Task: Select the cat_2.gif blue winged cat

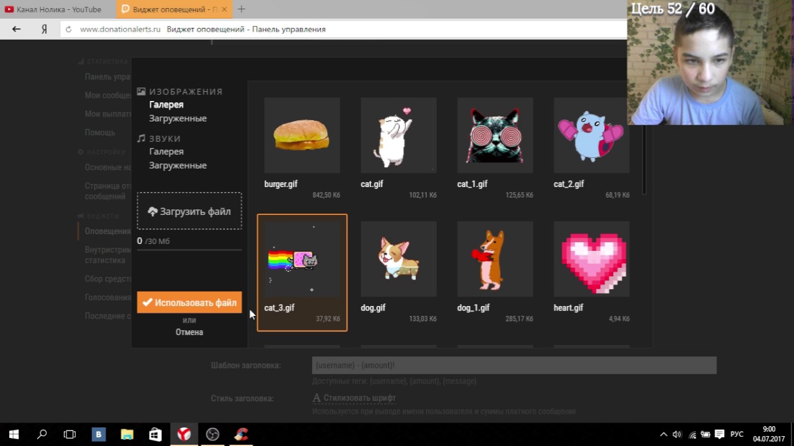Action: pos(591,135)
